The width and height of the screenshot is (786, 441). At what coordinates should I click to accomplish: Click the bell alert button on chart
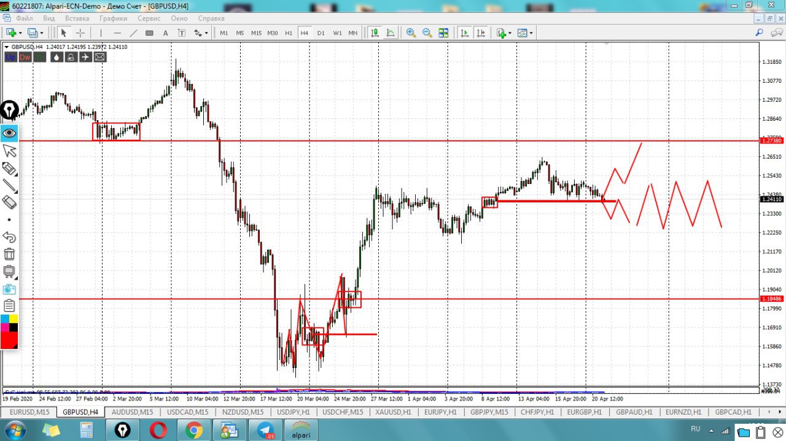tap(71, 57)
